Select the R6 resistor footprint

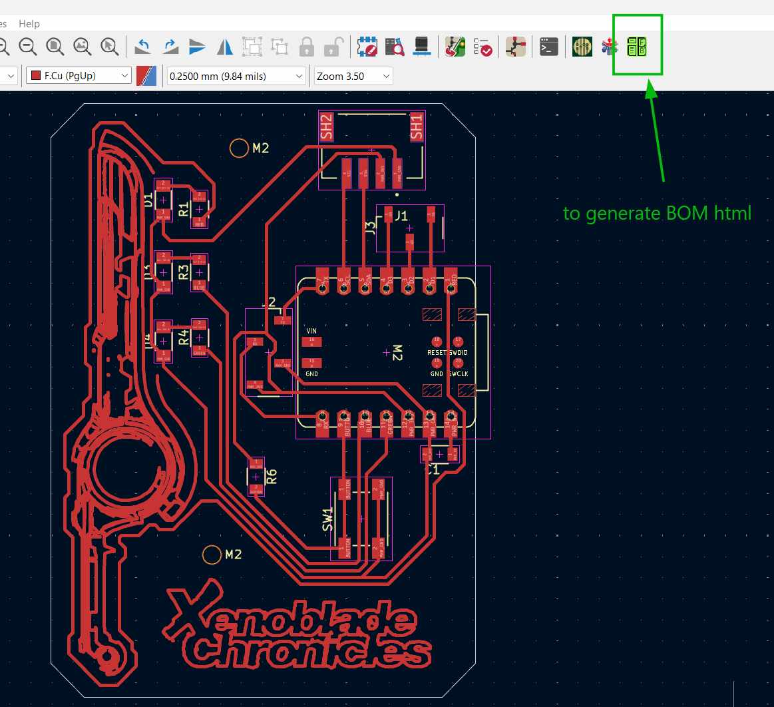click(256, 477)
